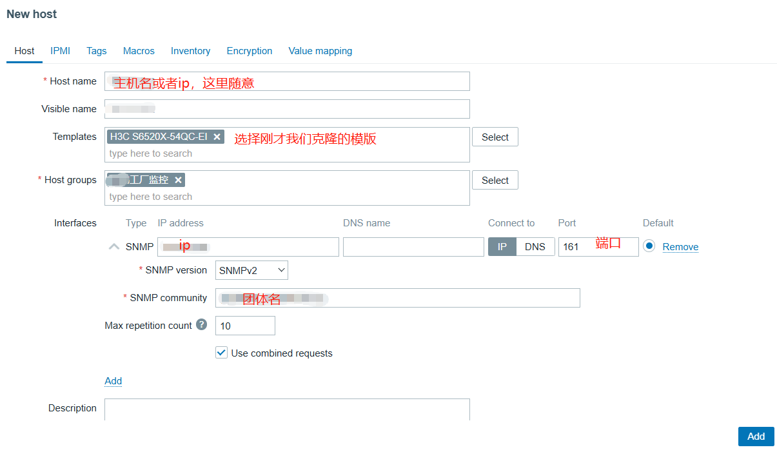Click Select button next to Host groups

[495, 180]
